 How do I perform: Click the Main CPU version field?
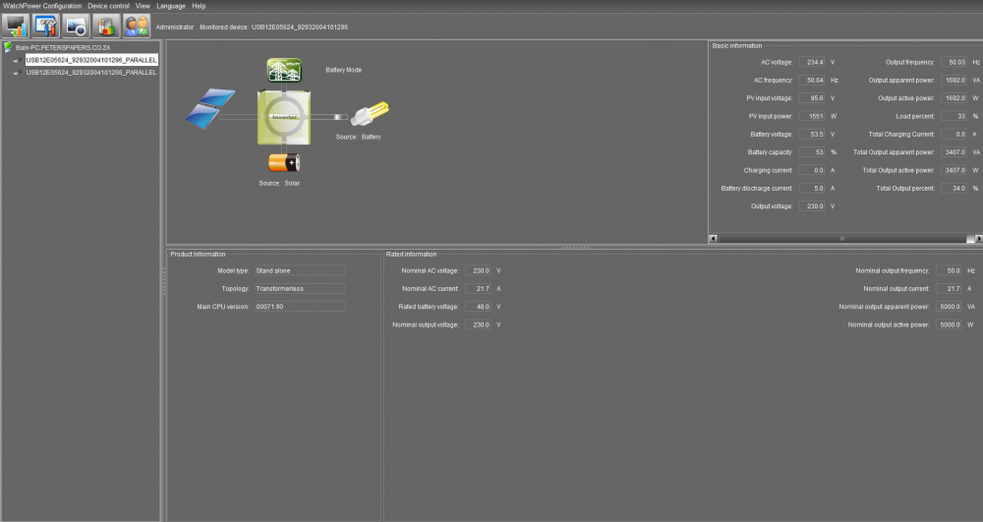pyautogui.click(x=300, y=307)
